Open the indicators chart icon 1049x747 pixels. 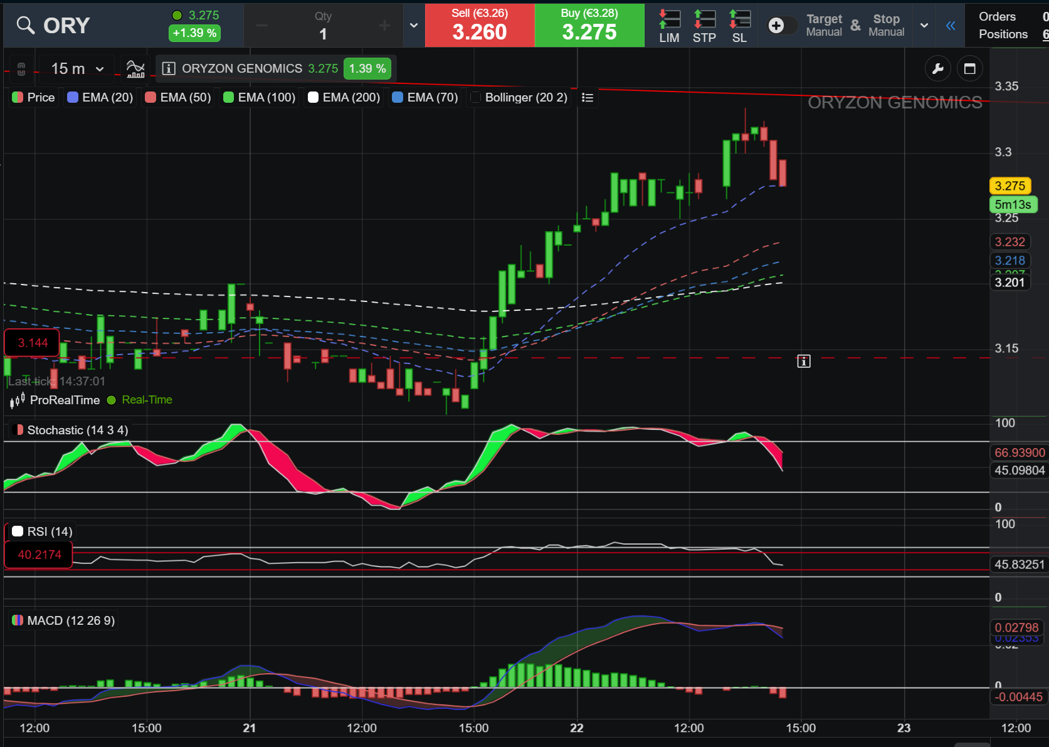[x=135, y=69]
